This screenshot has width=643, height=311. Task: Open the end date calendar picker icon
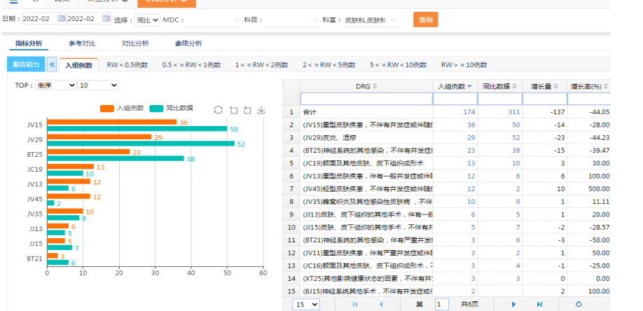pos(106,18)
